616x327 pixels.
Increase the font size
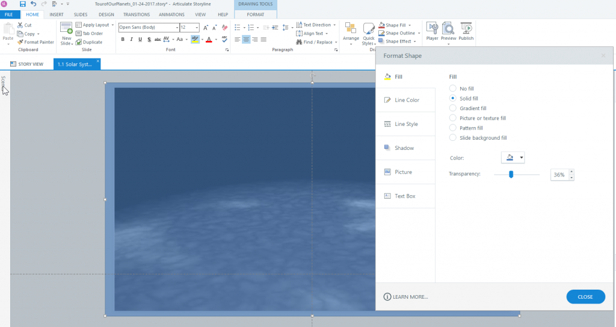[x=206, y=28]
